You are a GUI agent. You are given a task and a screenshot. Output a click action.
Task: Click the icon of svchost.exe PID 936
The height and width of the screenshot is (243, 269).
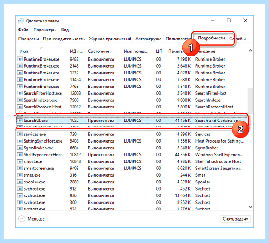click(20, 195)
